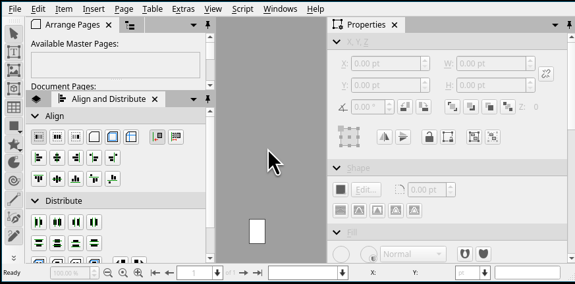Select the Arc tool

[x=13, y=162]
